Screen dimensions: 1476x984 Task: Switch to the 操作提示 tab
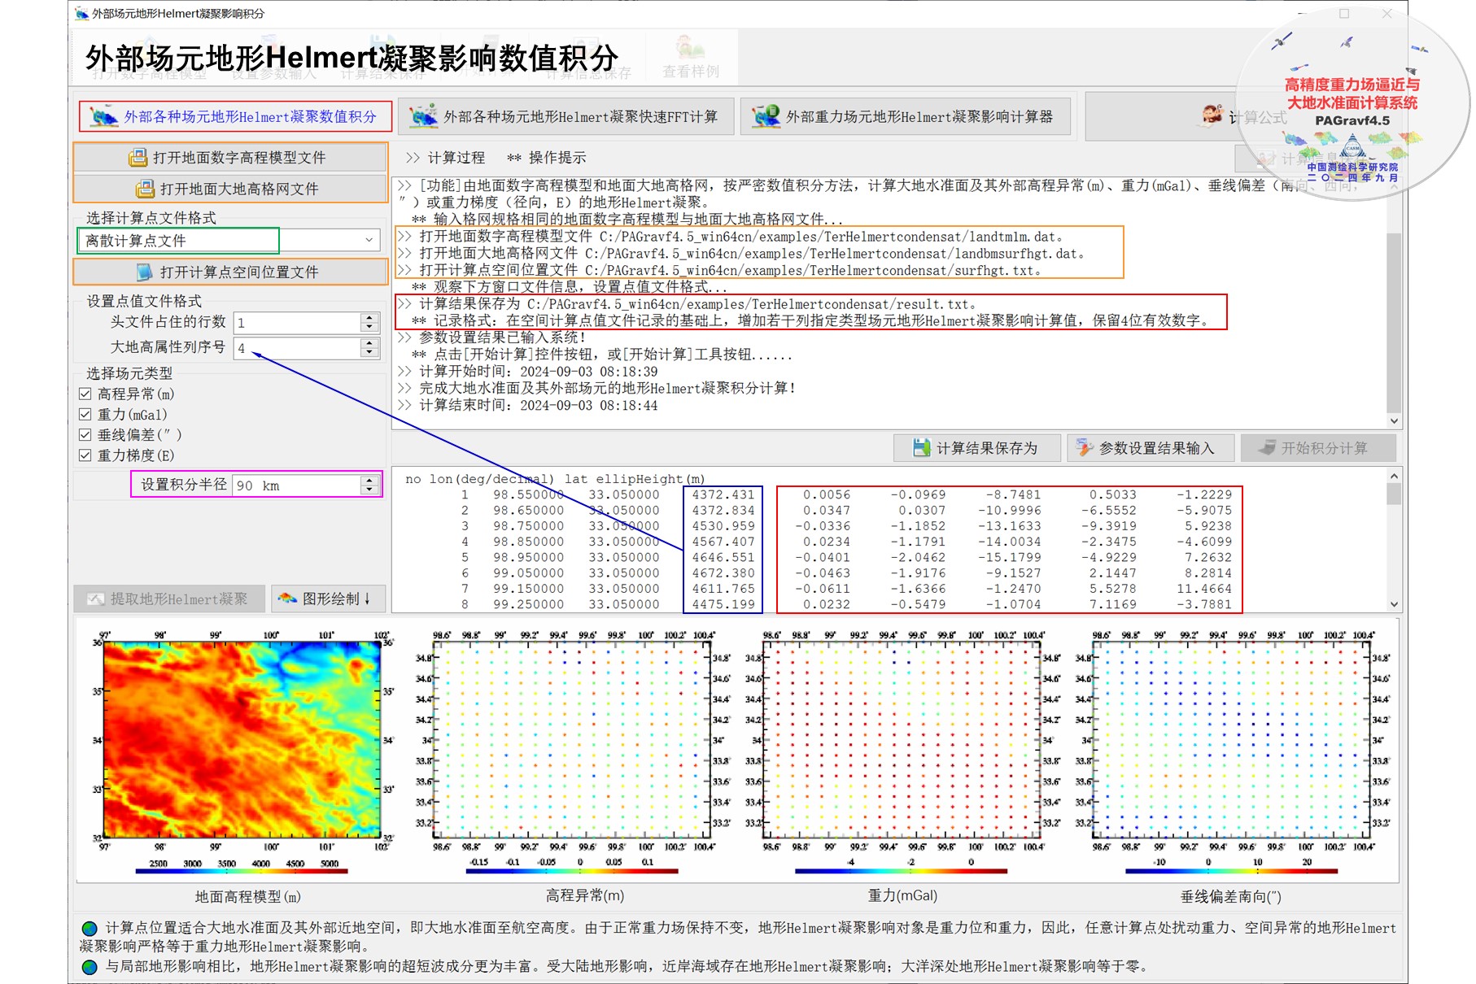546,157
